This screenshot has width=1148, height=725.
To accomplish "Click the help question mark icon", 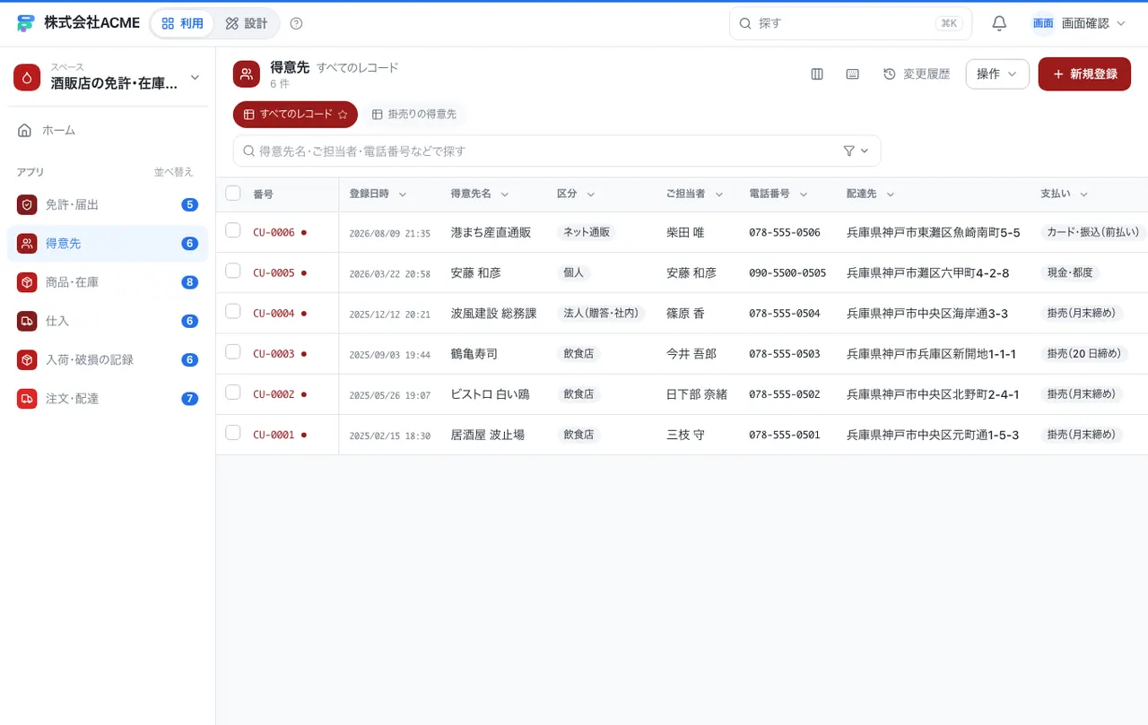I will pyautogui.click(x=297, y=23).
